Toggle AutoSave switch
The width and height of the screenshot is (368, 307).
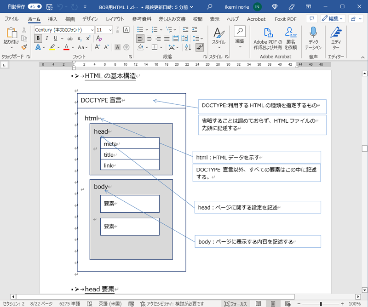[34, 6]
